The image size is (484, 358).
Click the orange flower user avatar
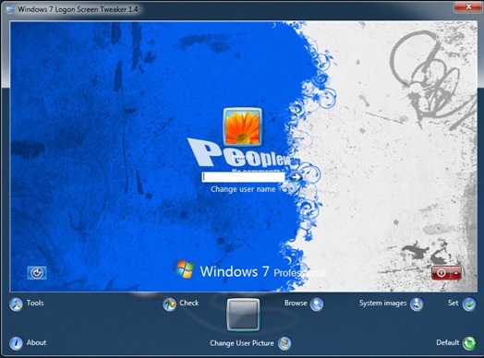point(243,126)
